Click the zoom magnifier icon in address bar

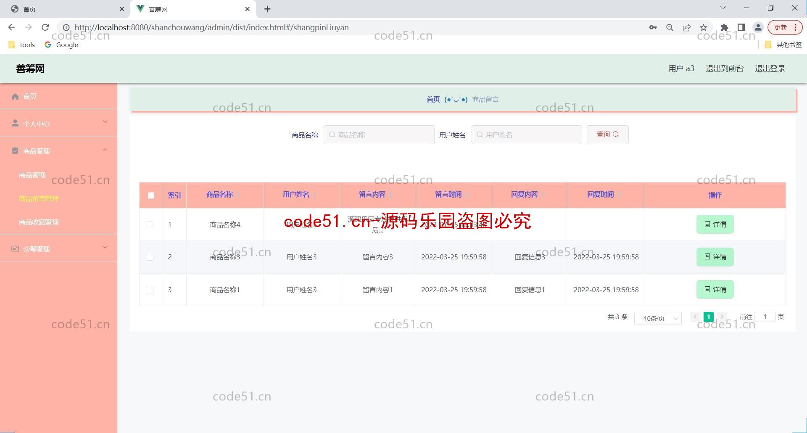[670, 28]
